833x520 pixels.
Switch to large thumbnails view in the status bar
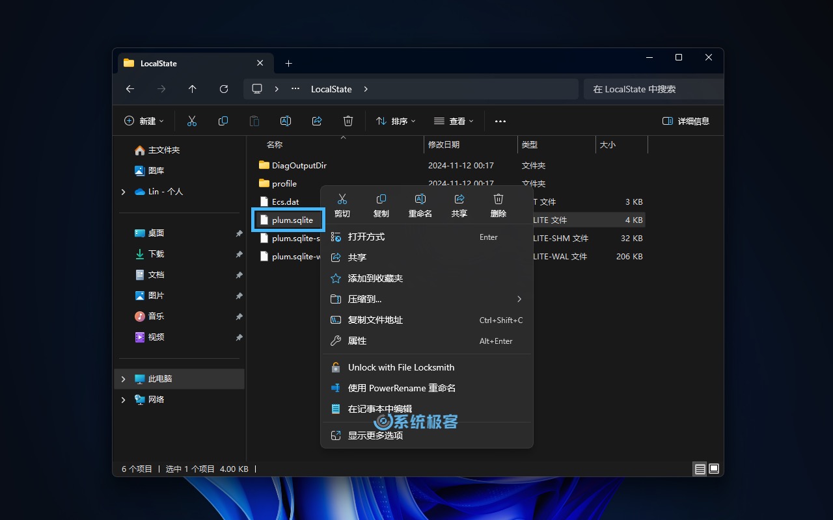click(x=714, y=469)
